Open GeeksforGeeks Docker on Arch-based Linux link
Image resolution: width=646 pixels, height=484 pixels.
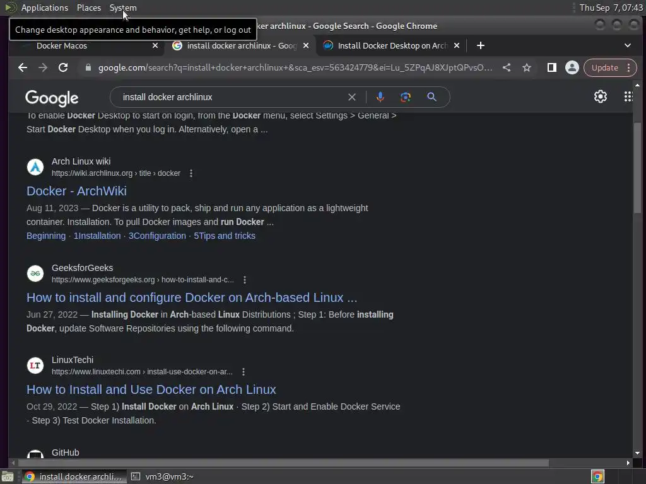tap(192, 297)
